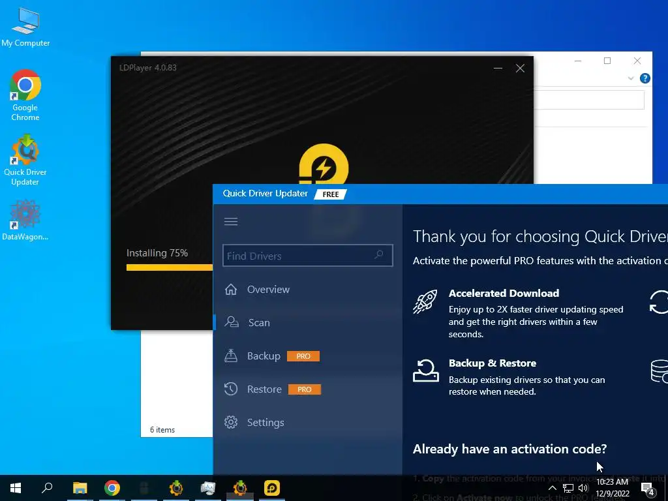Select the DataWagon desktop shortcut
668x501 pixels.
25,220
